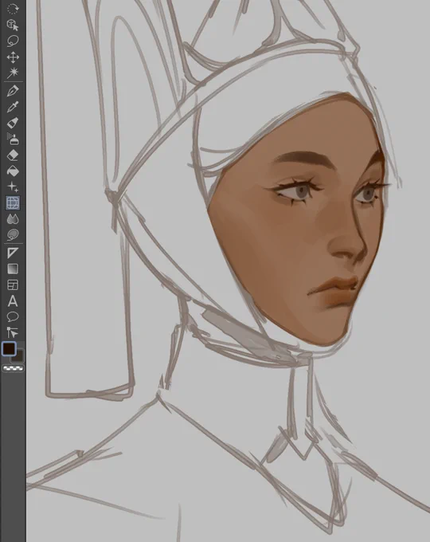Select the Eraser tool

click(13, 155)
